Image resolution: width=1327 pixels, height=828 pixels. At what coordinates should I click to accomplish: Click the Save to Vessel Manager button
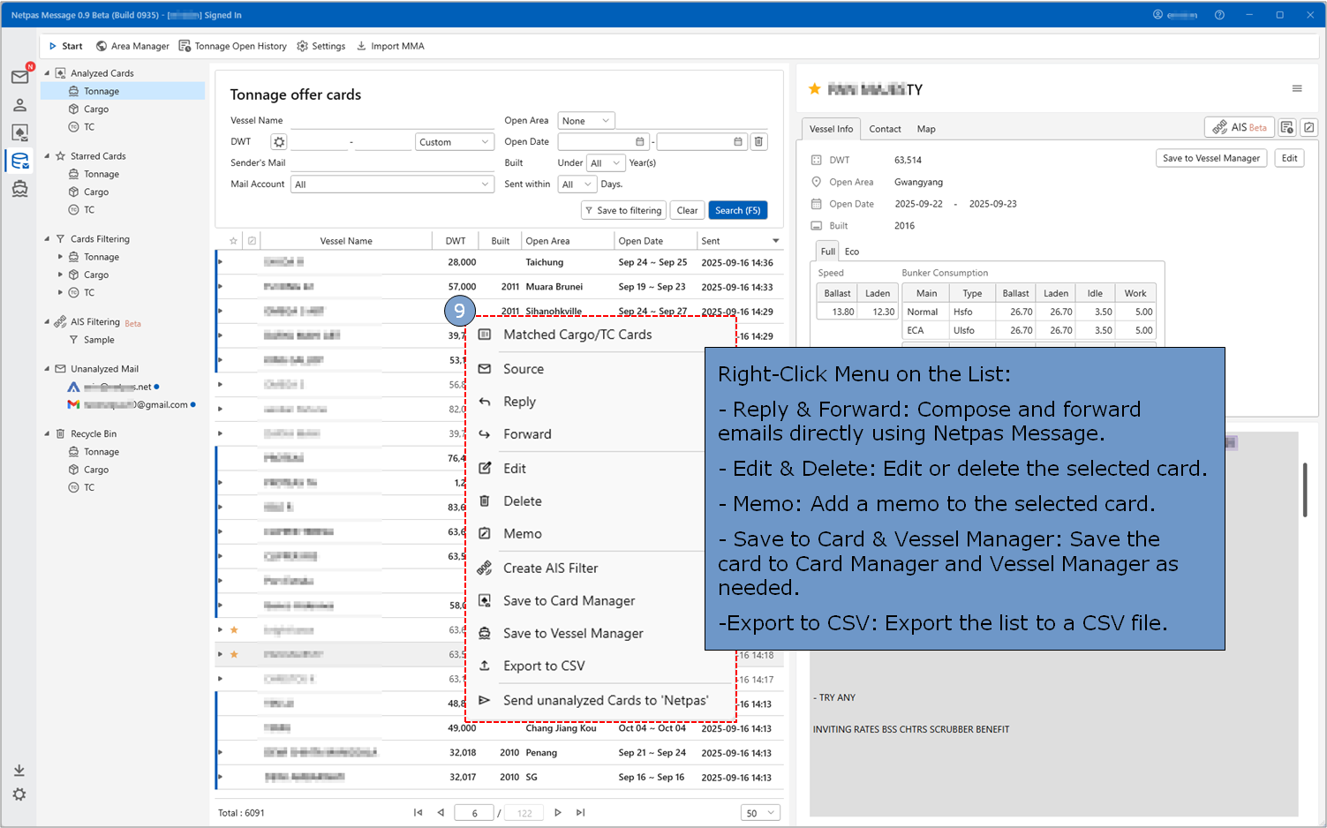point(1210,158)
